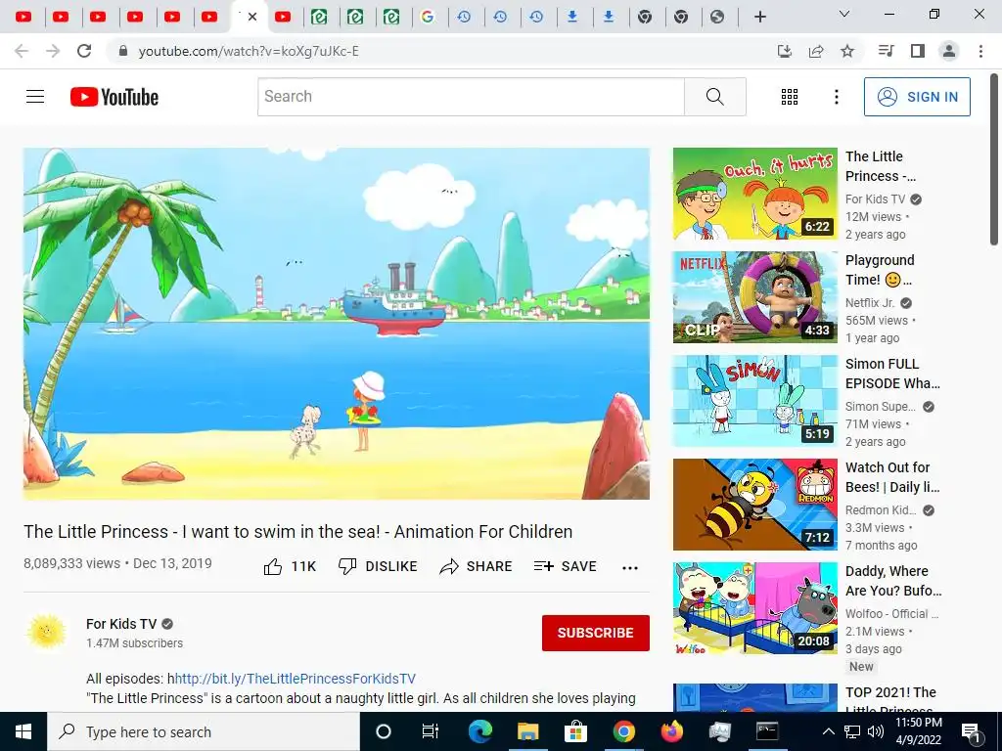Click the SIGN IN button
Viewport: 1002px width, 751px height.
tap(917, 97)
